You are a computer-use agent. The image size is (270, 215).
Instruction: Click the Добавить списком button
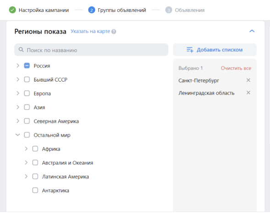pyautogui.click(x=215, y=50)
